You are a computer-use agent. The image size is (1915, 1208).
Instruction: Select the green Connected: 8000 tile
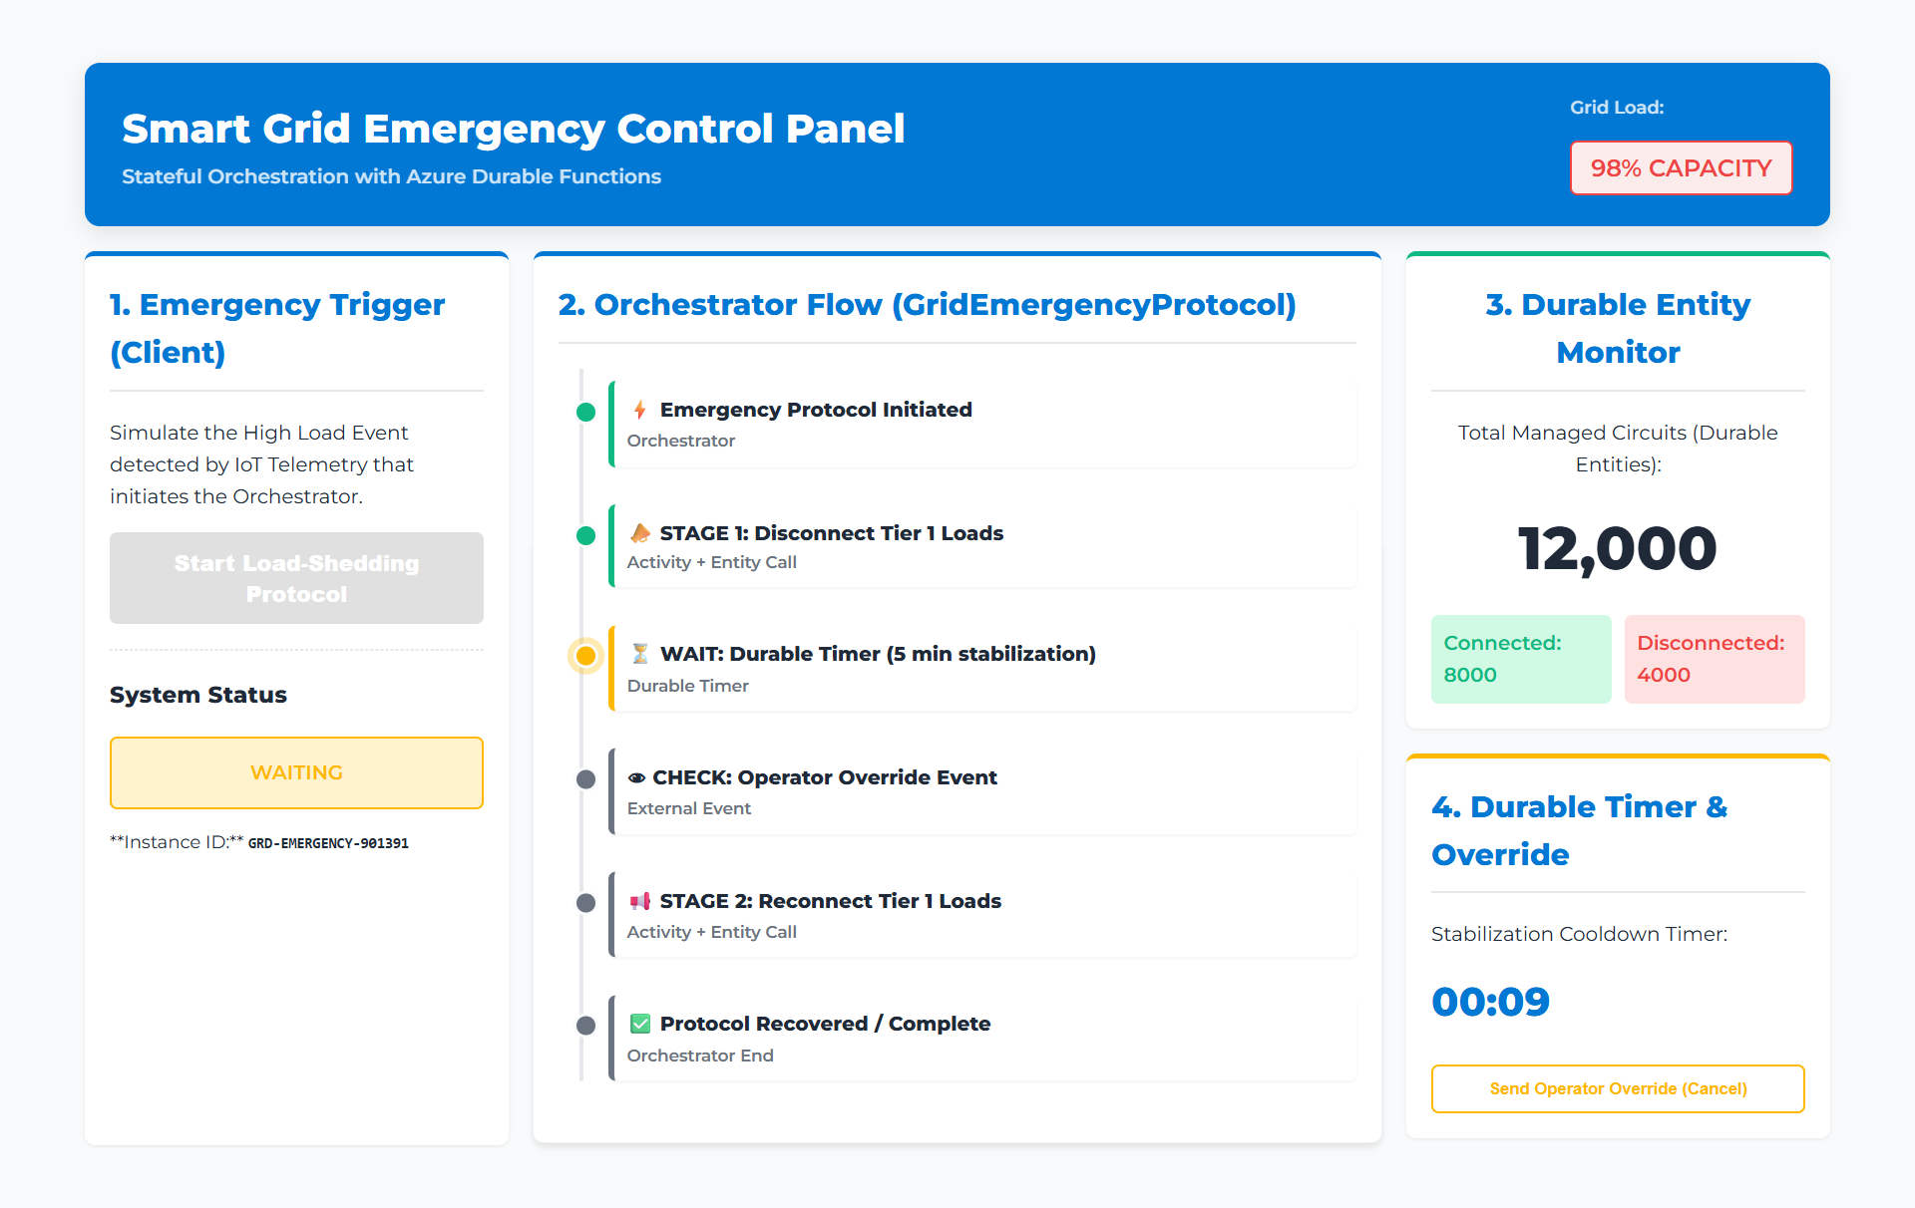(1520, 659)
